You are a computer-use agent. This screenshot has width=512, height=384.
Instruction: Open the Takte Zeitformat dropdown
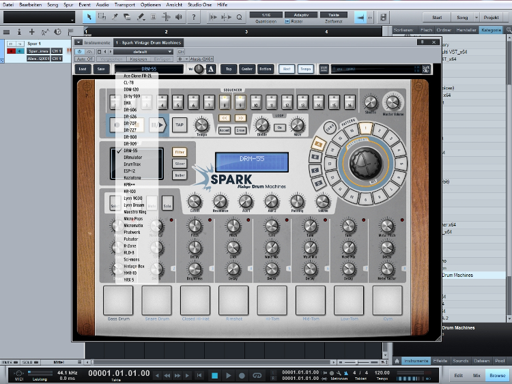(x=334, y=15)
